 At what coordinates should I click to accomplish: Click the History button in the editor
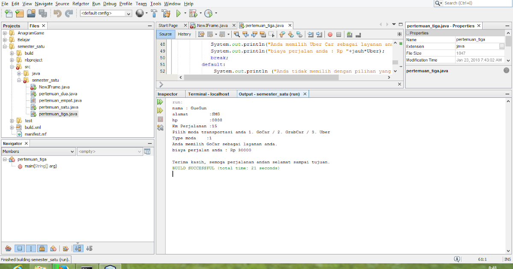coord(185,34)
